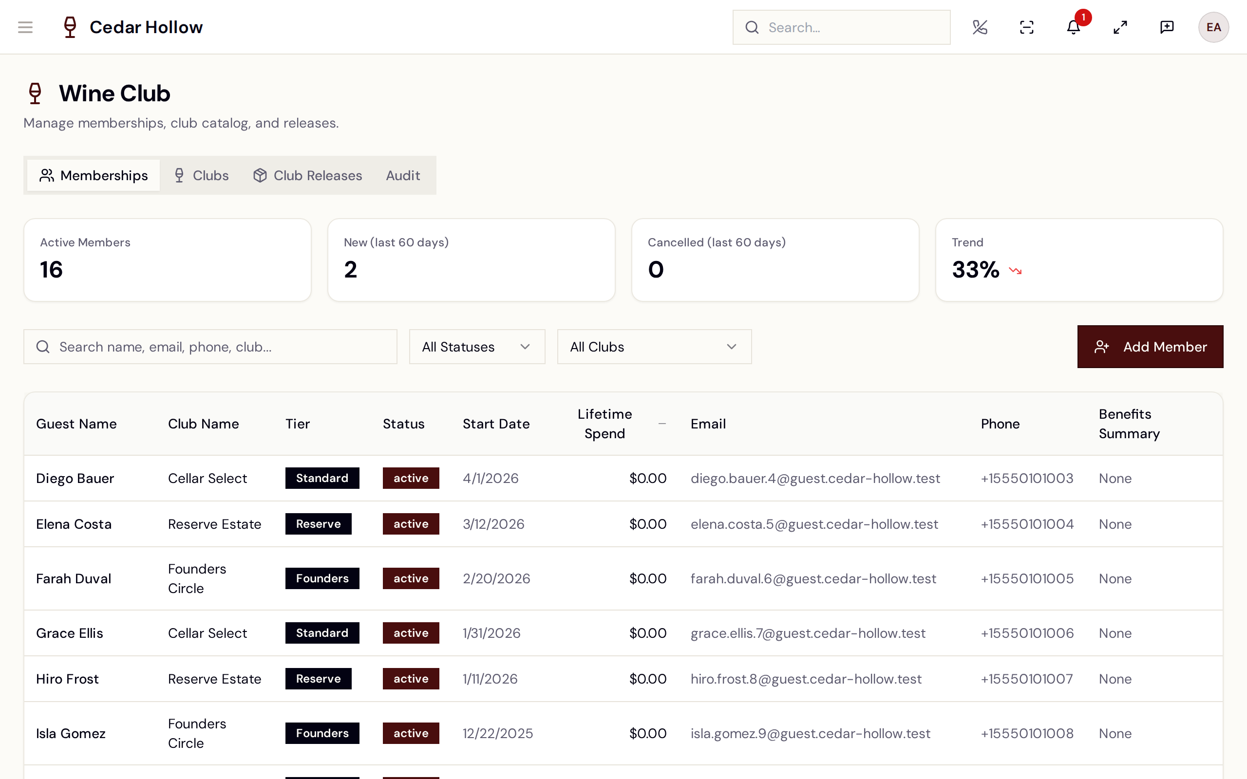1247x779 pixels.
Task: Select Hiro Frost in the guest list
Action: tap(68, 679)
